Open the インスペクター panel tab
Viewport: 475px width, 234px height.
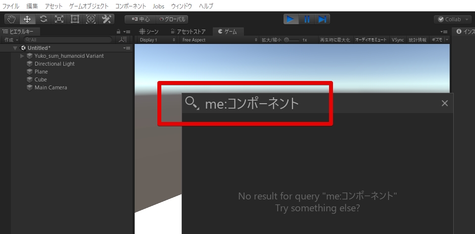pos(464,32)
